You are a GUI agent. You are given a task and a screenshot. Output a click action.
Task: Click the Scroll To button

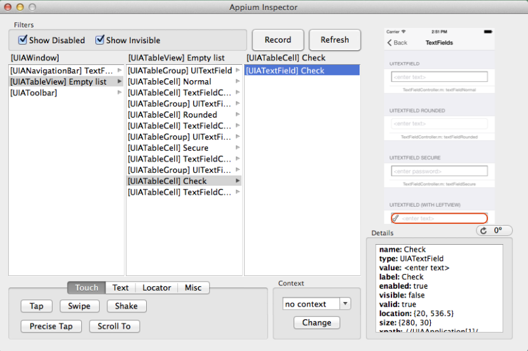(114, 326)
